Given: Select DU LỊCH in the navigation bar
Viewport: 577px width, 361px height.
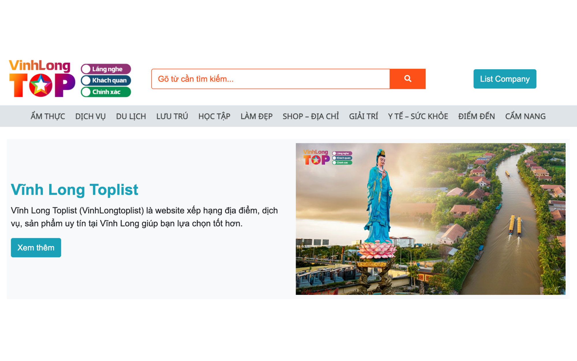Looking at the screenshot, I should (131, 116).
